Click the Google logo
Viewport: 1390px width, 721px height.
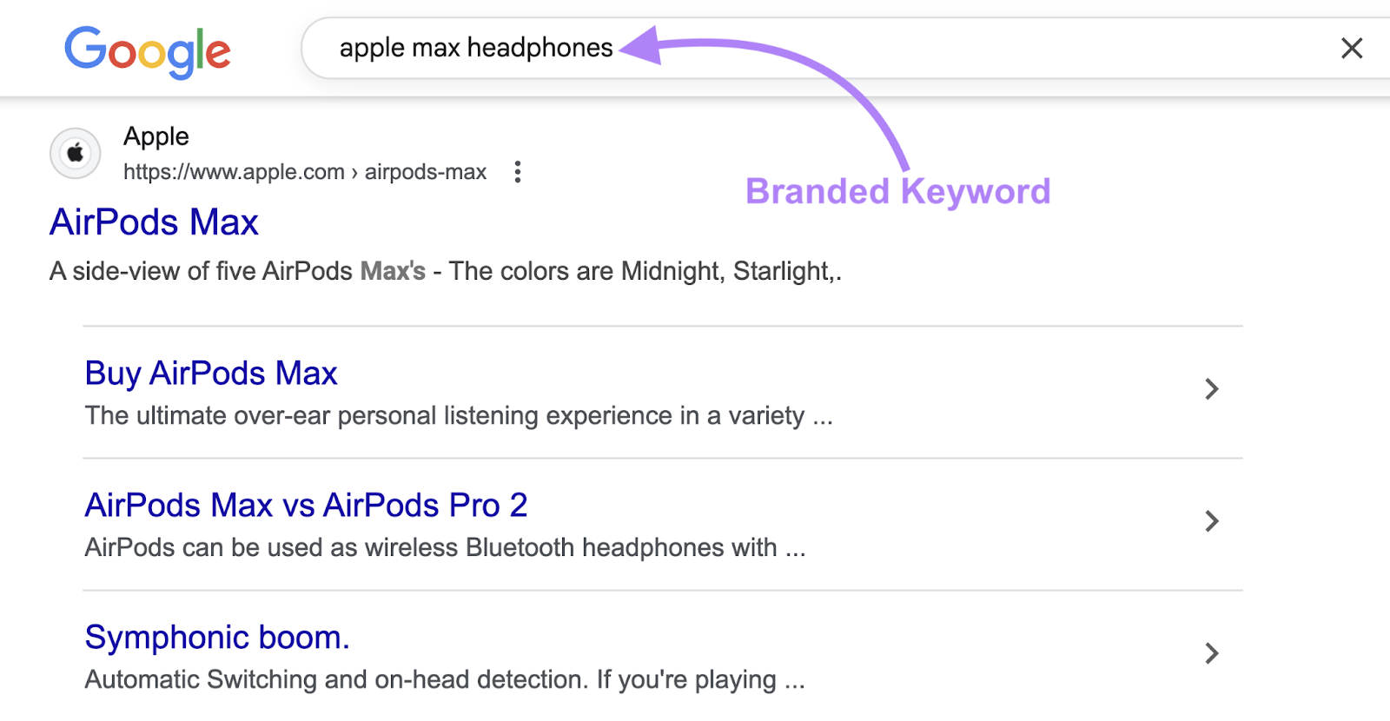(148, 50)
